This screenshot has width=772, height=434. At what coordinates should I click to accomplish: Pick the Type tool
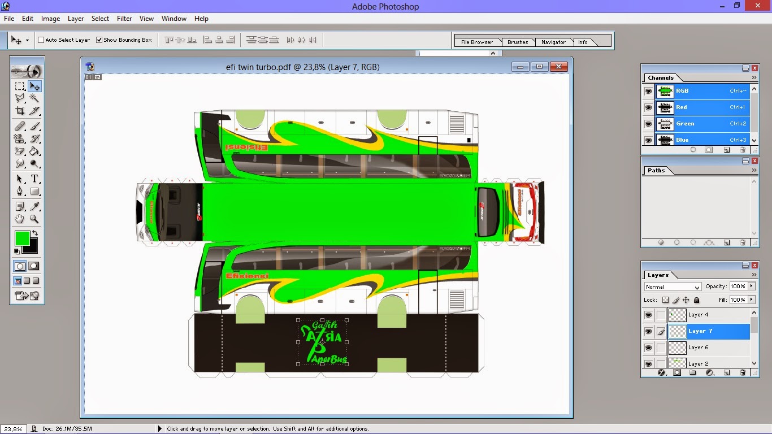pos(35,177)
